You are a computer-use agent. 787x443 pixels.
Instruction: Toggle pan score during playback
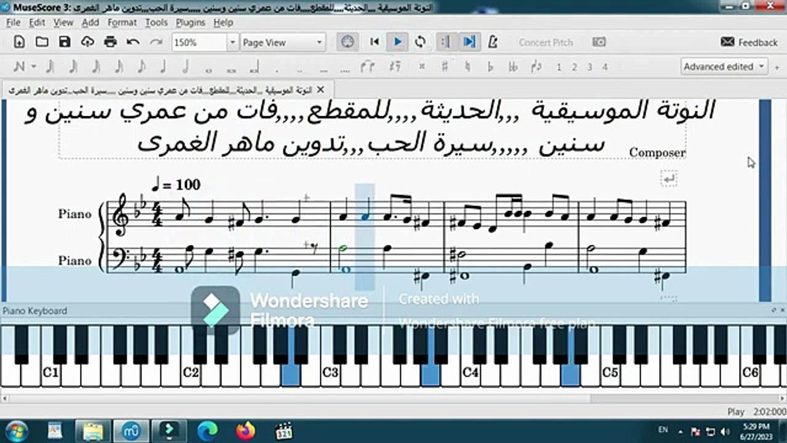click(x=469, y=42)
